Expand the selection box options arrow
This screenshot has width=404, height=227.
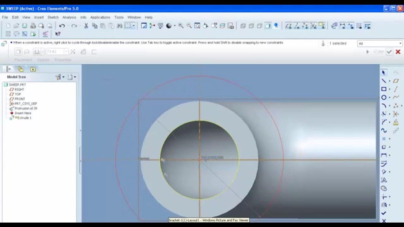pos(134,26)
